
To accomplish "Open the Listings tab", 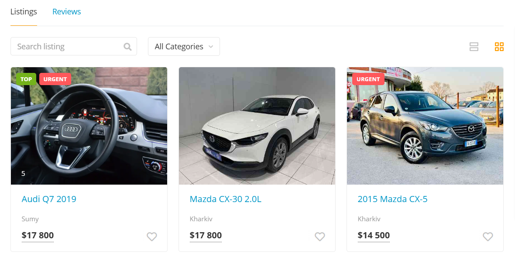I will tap(24, 12).
